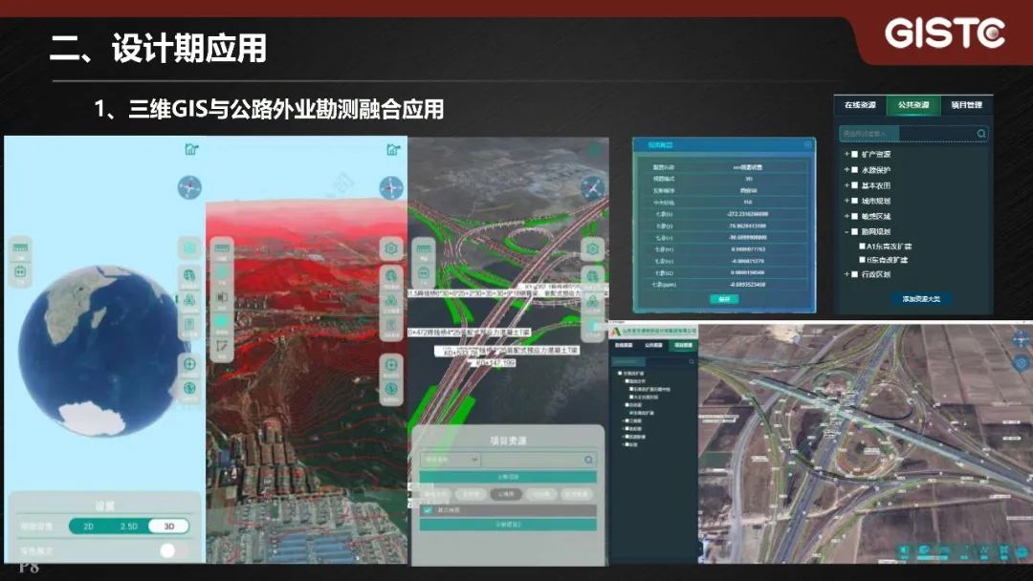
Task: Tap the home icon in the red terrain panel
Action: (393, 150)
